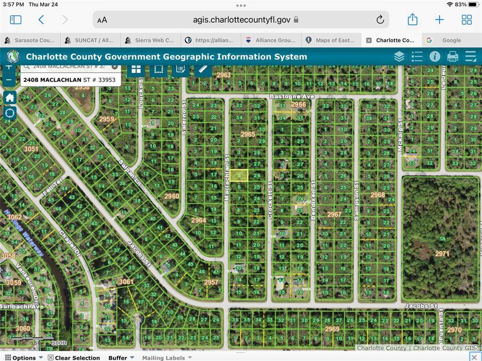Image resolution: width=482 pixels, height=361 pixels.
Task: Click the search magnifier icon
Action: click(27, 67)
